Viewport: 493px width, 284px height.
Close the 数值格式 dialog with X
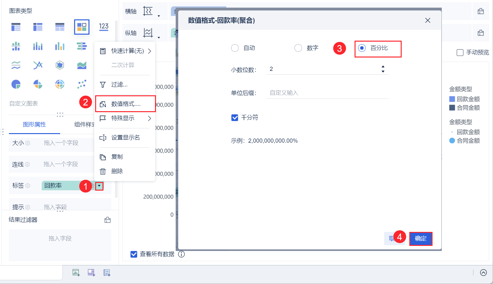point(428,20)
